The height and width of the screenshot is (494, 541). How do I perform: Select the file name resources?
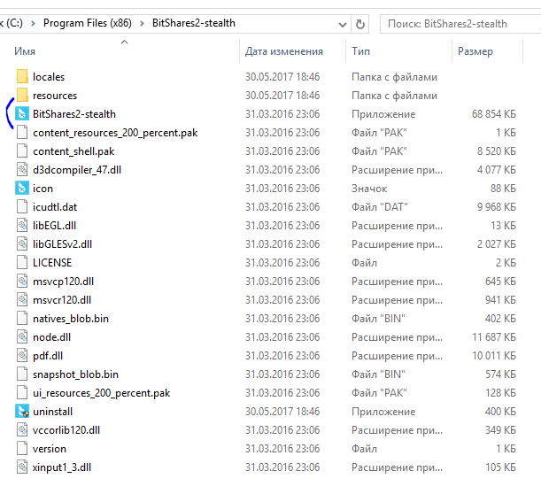click(x=55, y=96)
